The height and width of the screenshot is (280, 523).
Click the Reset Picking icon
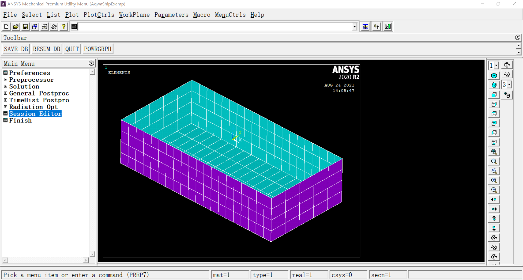pyautogui.click(x=376, y=27)
